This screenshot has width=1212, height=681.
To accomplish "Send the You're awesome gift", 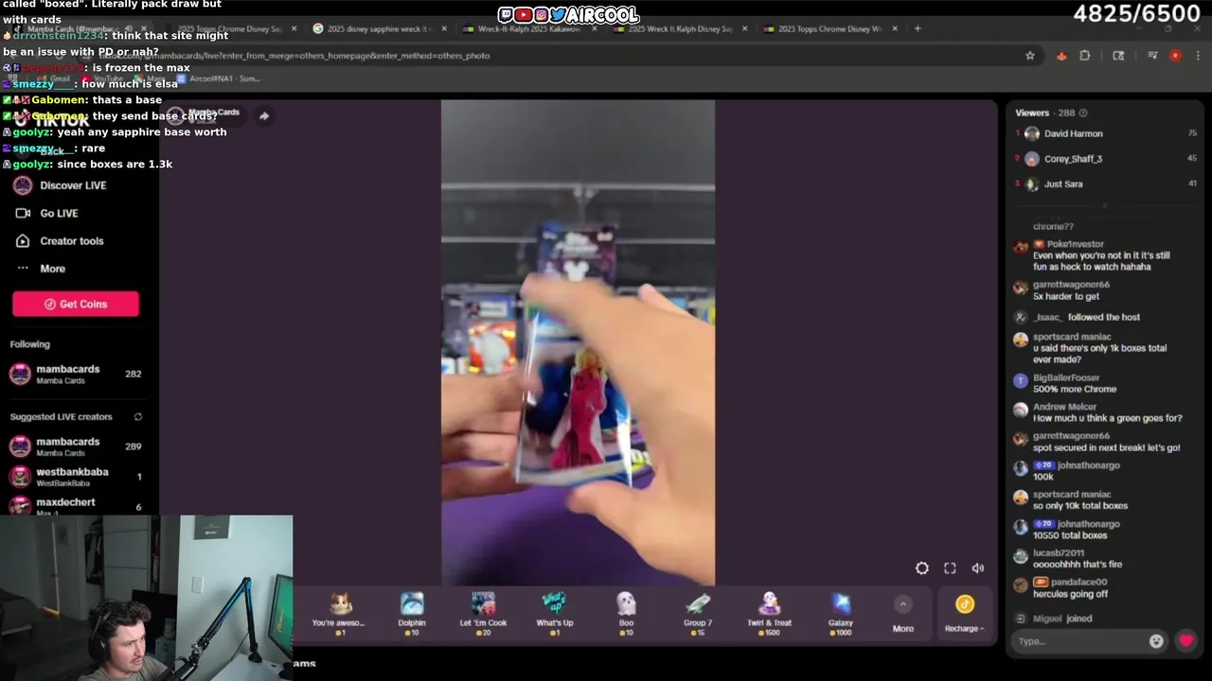I will pos(339,612).
